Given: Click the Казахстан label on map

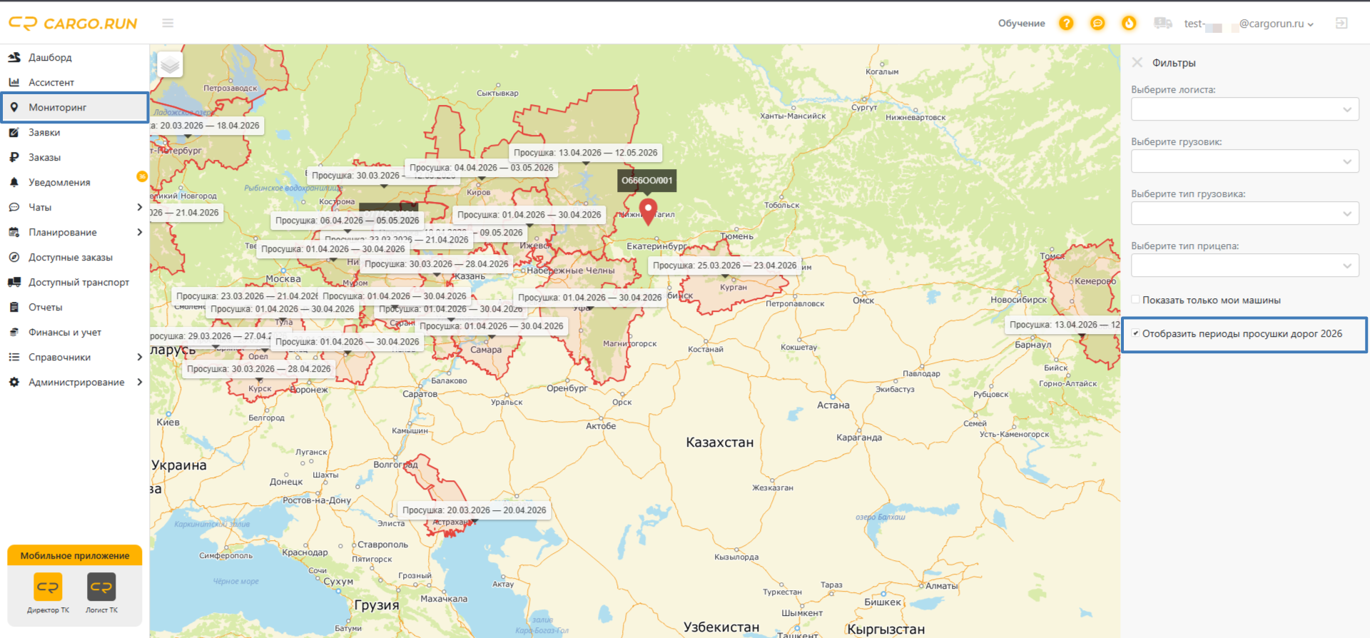Looking at the screenshot, I should 719,442.
